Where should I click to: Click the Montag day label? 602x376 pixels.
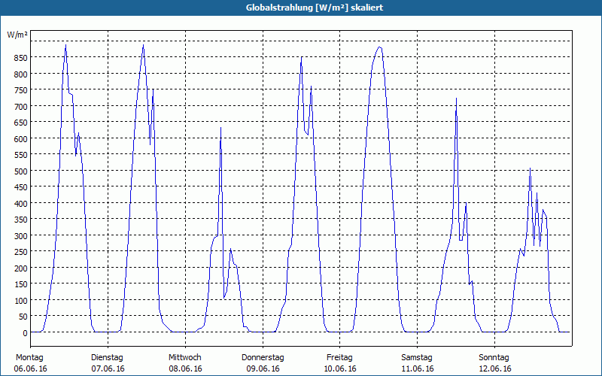click(29, 358)
